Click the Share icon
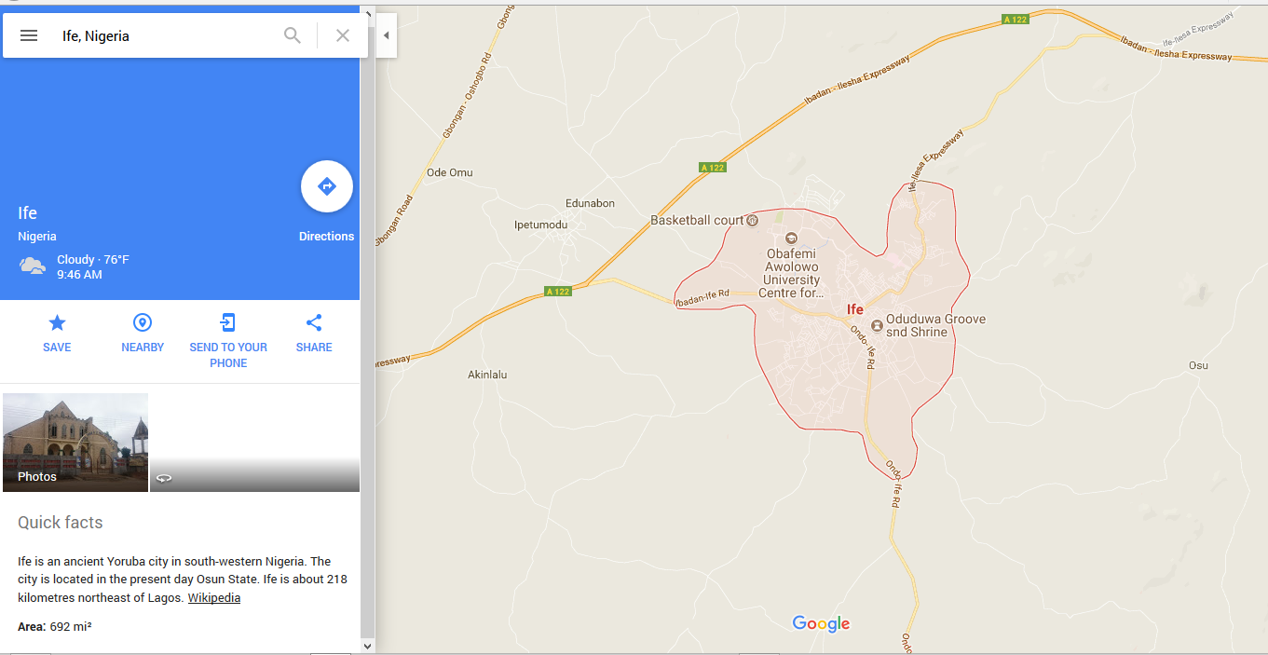Viewport: 1268px width, 655px height. (314, 323)
